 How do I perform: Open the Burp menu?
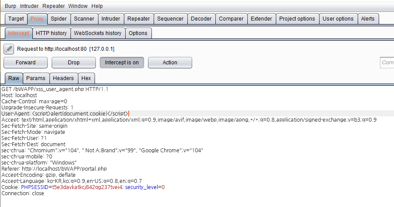[11, 6]
